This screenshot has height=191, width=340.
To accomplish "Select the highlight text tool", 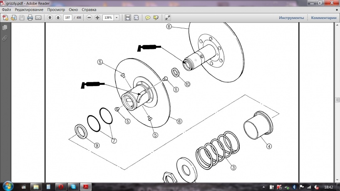I will coord(156,18).
